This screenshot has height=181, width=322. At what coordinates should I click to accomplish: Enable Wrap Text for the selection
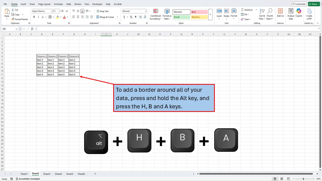click(102, 11)
